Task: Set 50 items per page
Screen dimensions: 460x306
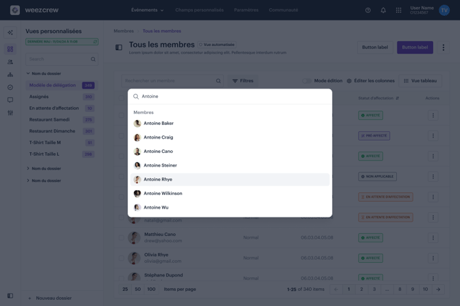Action: (x=137, y=290)
